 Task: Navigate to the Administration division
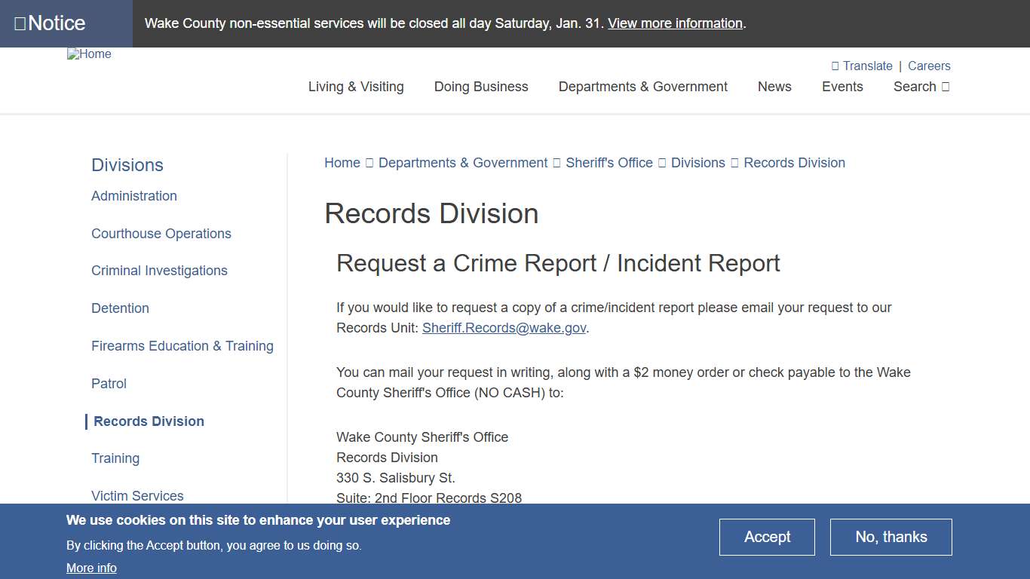(133, 195)
